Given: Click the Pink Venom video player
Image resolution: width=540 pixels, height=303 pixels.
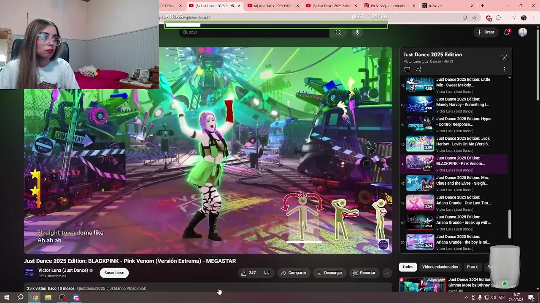Looking at the screenshot, I should (x=208, y=150).
